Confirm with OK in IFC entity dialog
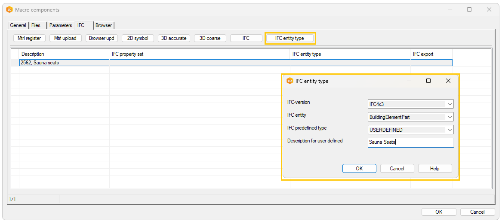 pos(359,169)
